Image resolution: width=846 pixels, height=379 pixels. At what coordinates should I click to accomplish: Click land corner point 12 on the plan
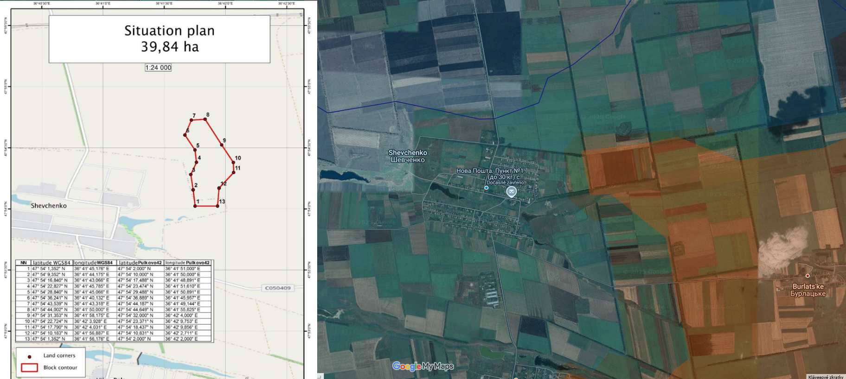coord(219,188)
